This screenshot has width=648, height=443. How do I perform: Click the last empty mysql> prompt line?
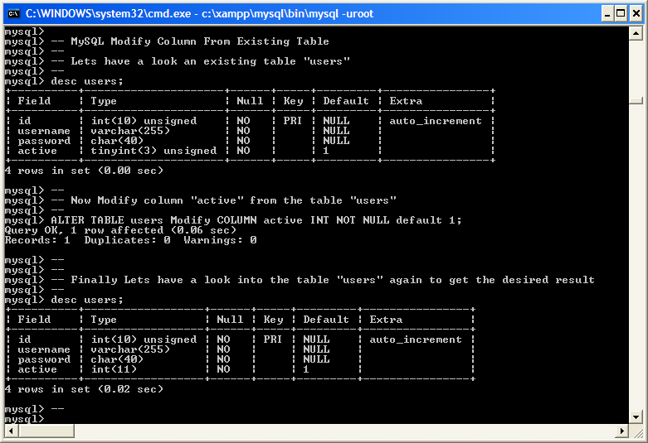pyautogui.click(x=24, y=419)
